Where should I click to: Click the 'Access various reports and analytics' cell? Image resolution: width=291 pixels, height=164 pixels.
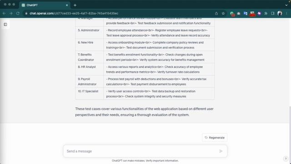(x=159, y=69)
